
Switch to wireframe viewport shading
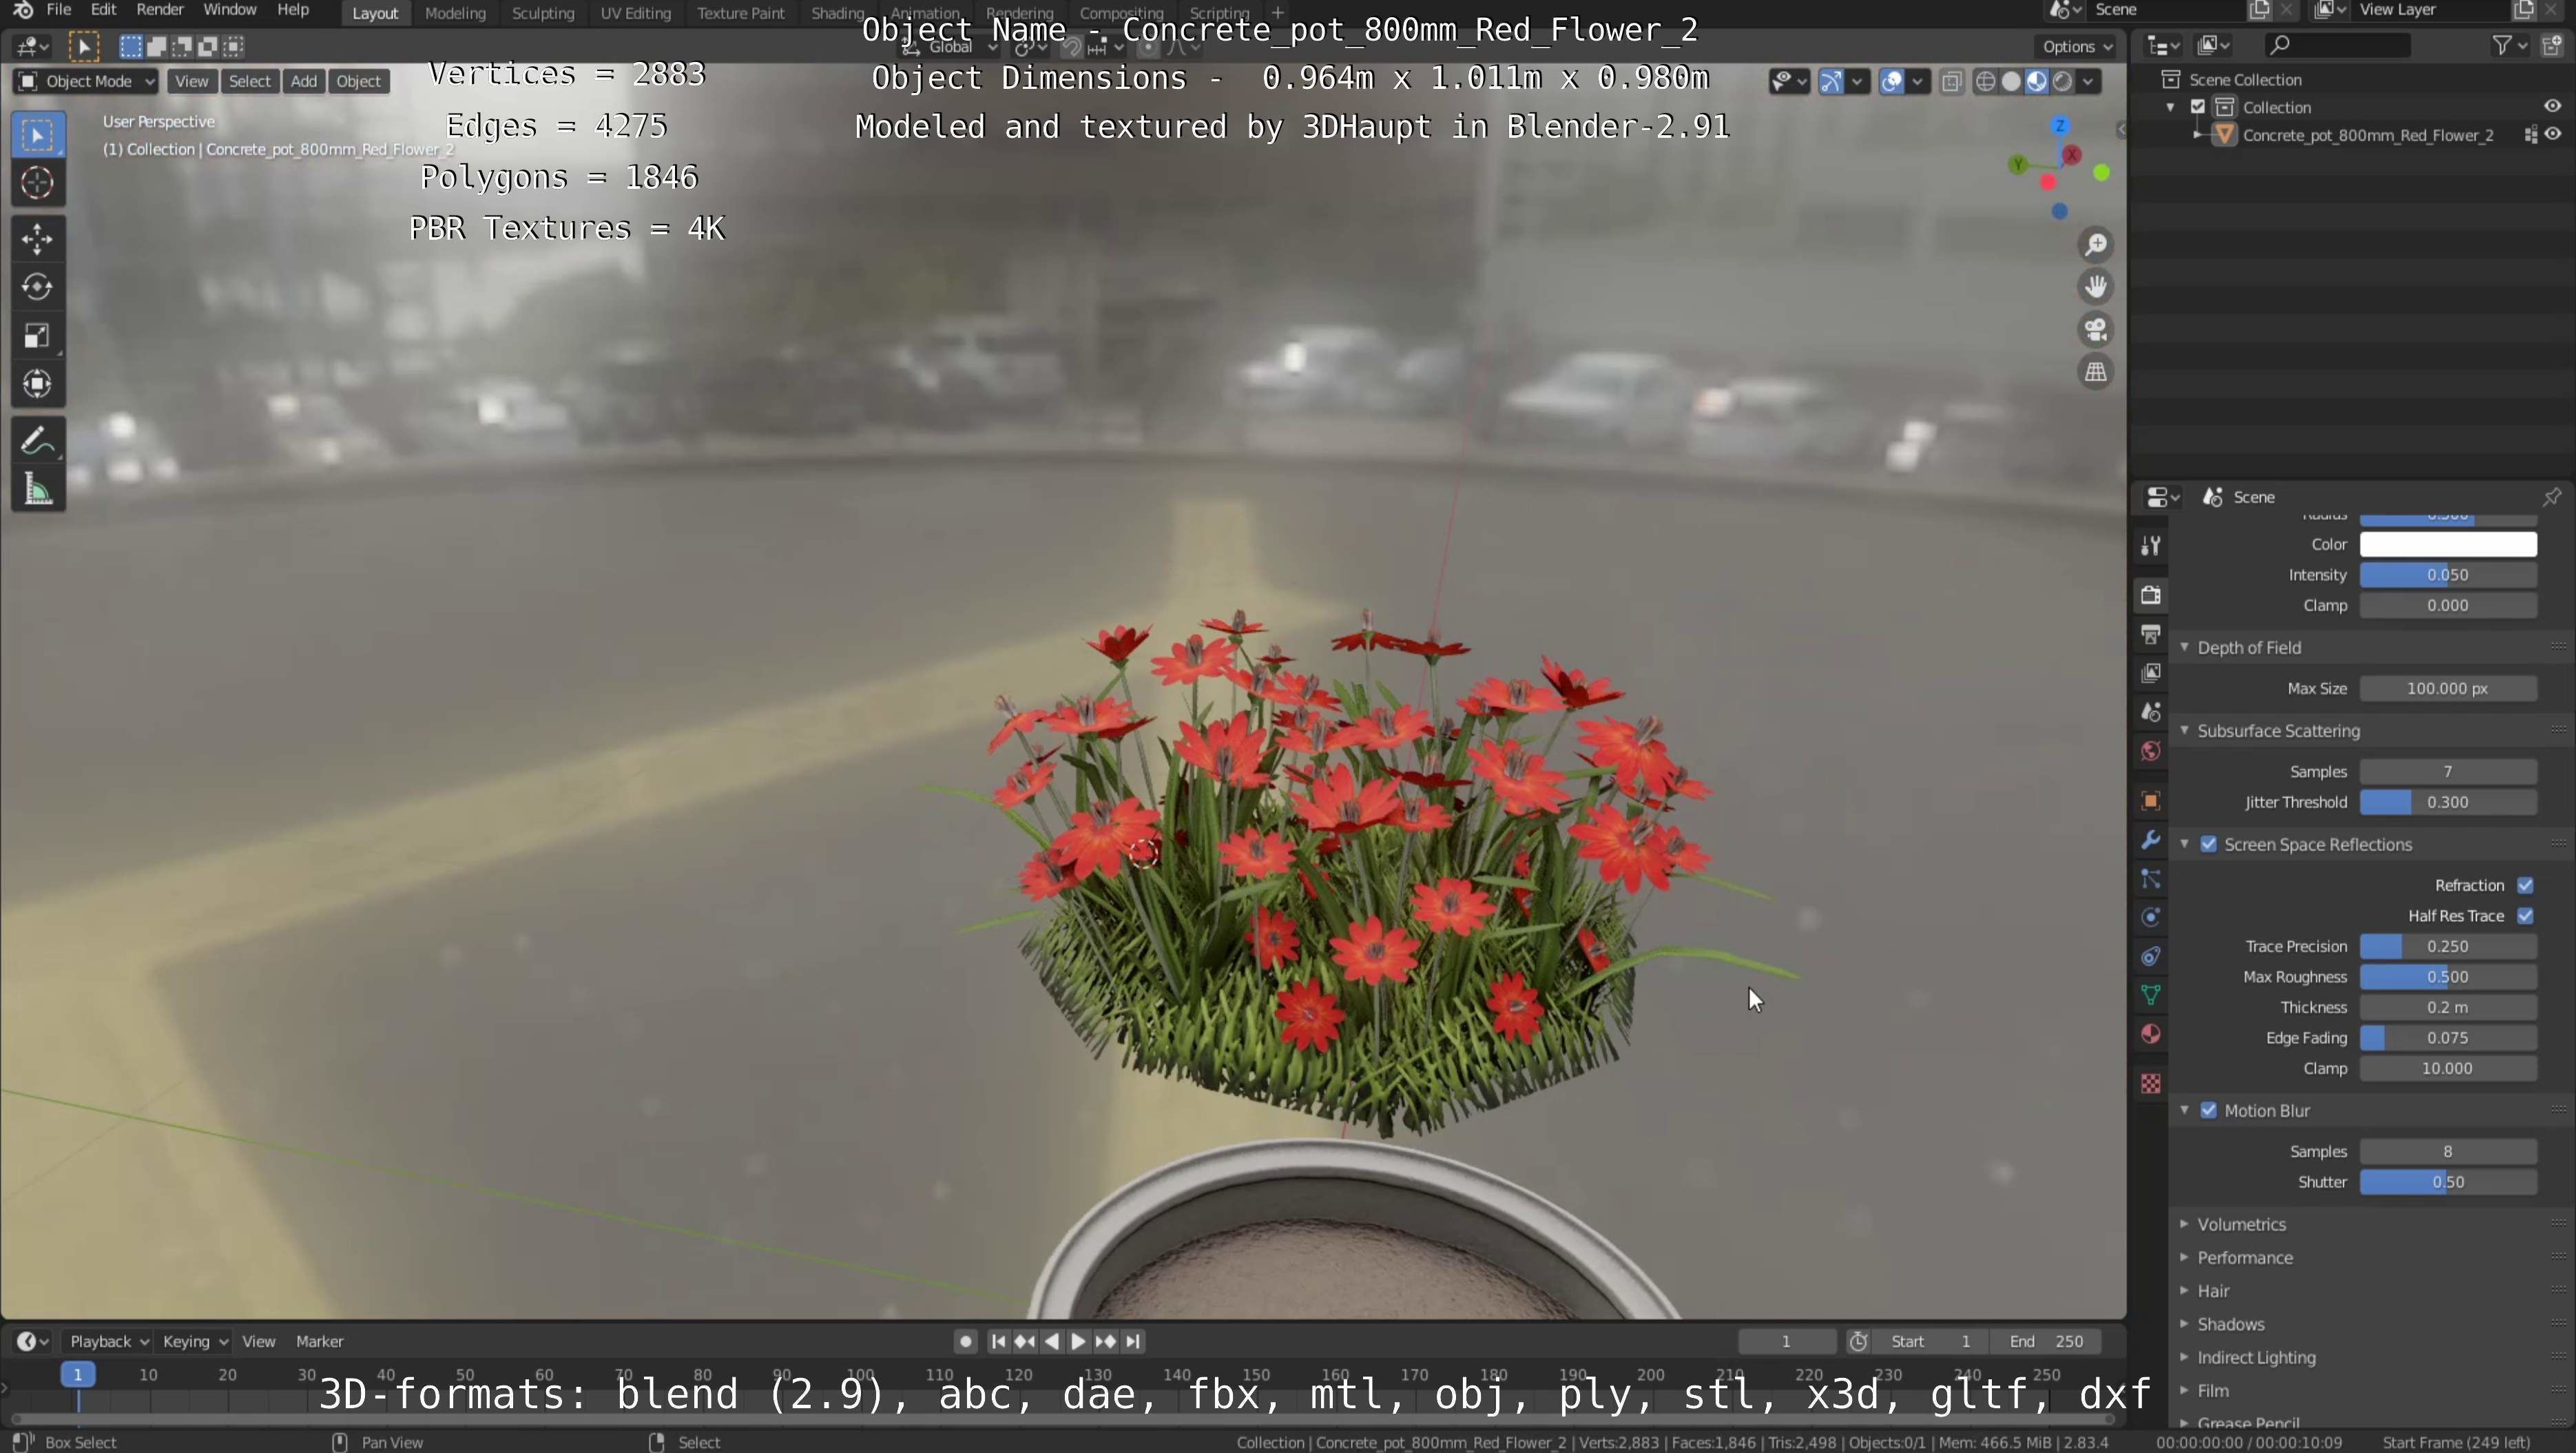[1986, 82]
